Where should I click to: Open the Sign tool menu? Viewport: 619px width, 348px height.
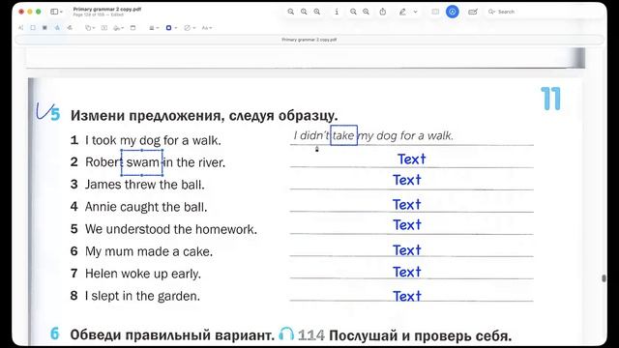tap(118, 28)
